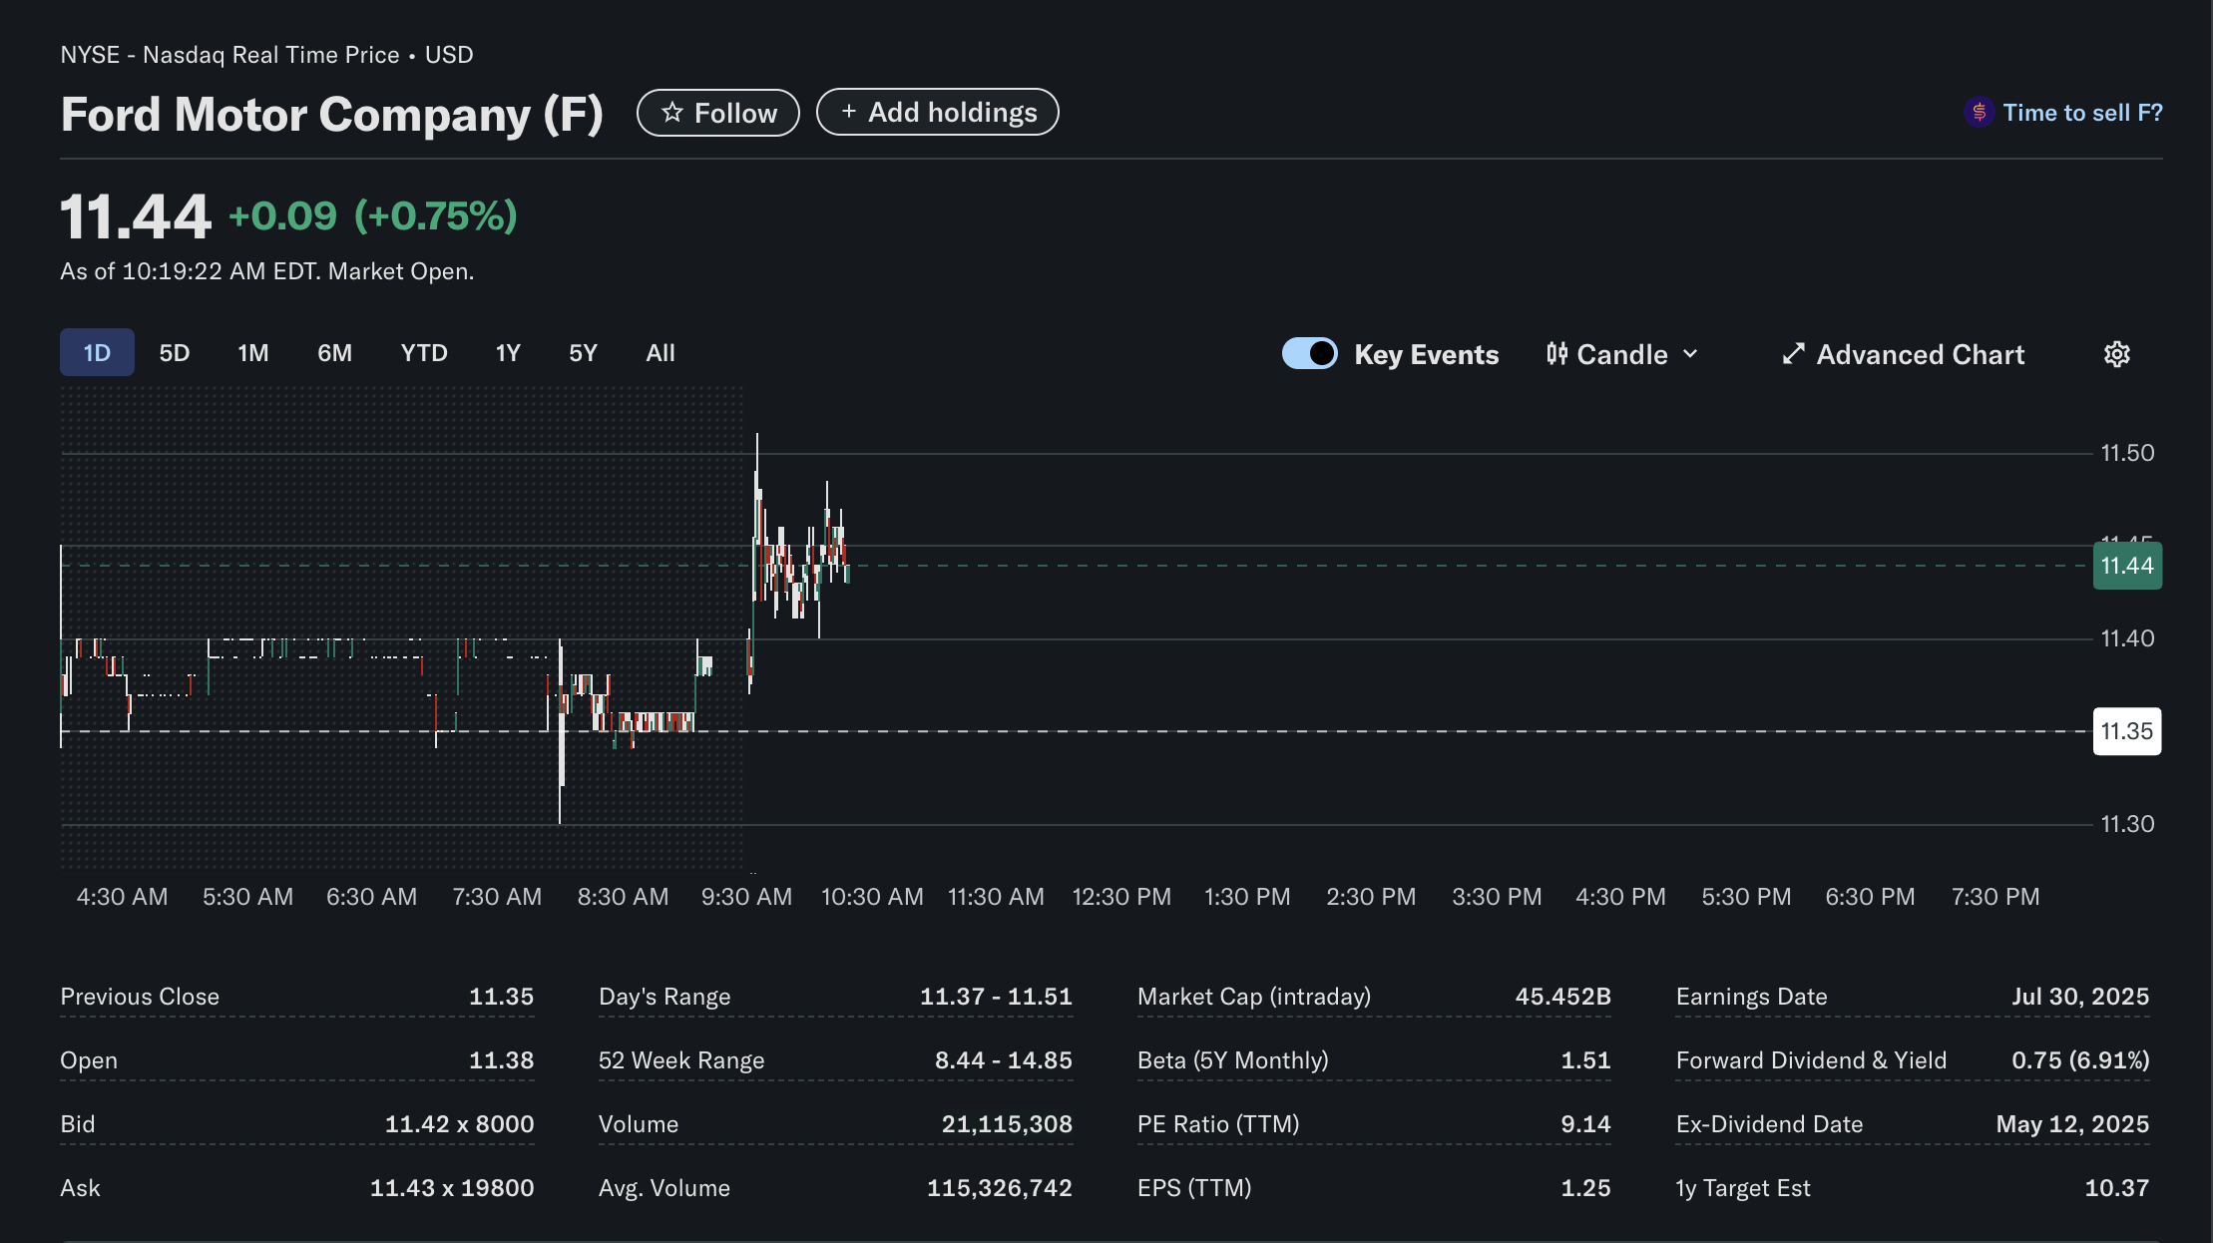Click the EPS (TTM) label
Screen dimensions: 2213x1243
click(x=1194, y=1188)
